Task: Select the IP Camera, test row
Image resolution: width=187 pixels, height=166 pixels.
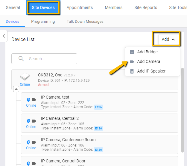Action: click(x=100, y=102)
